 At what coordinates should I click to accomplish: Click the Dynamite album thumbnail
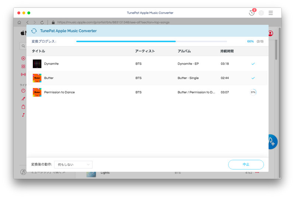[37, 64]
